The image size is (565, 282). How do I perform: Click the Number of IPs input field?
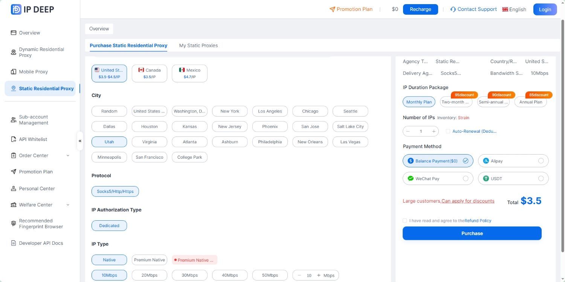tap(421, 131)
